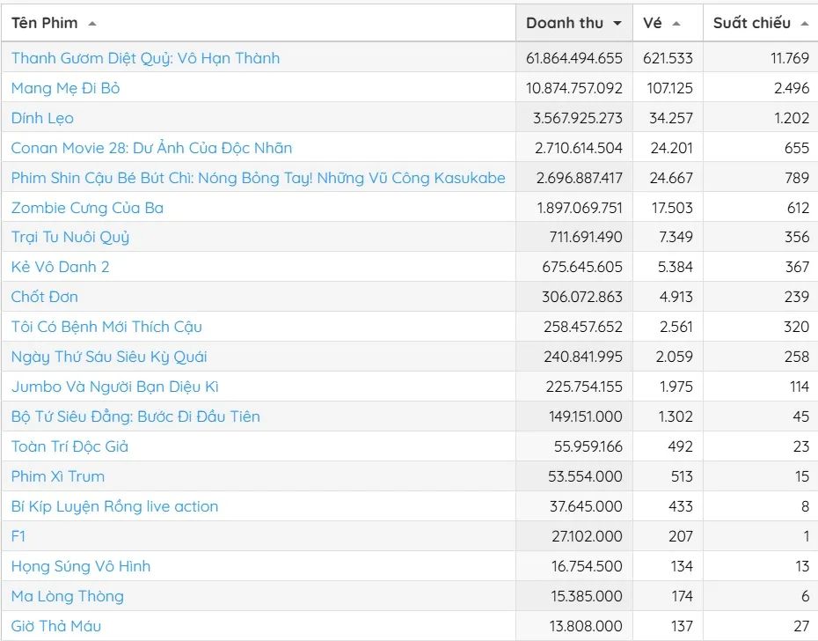Open the Trại Tu Nuôi Quỷ movie page
Screen dimensions: 818x641
pos(70,237)
